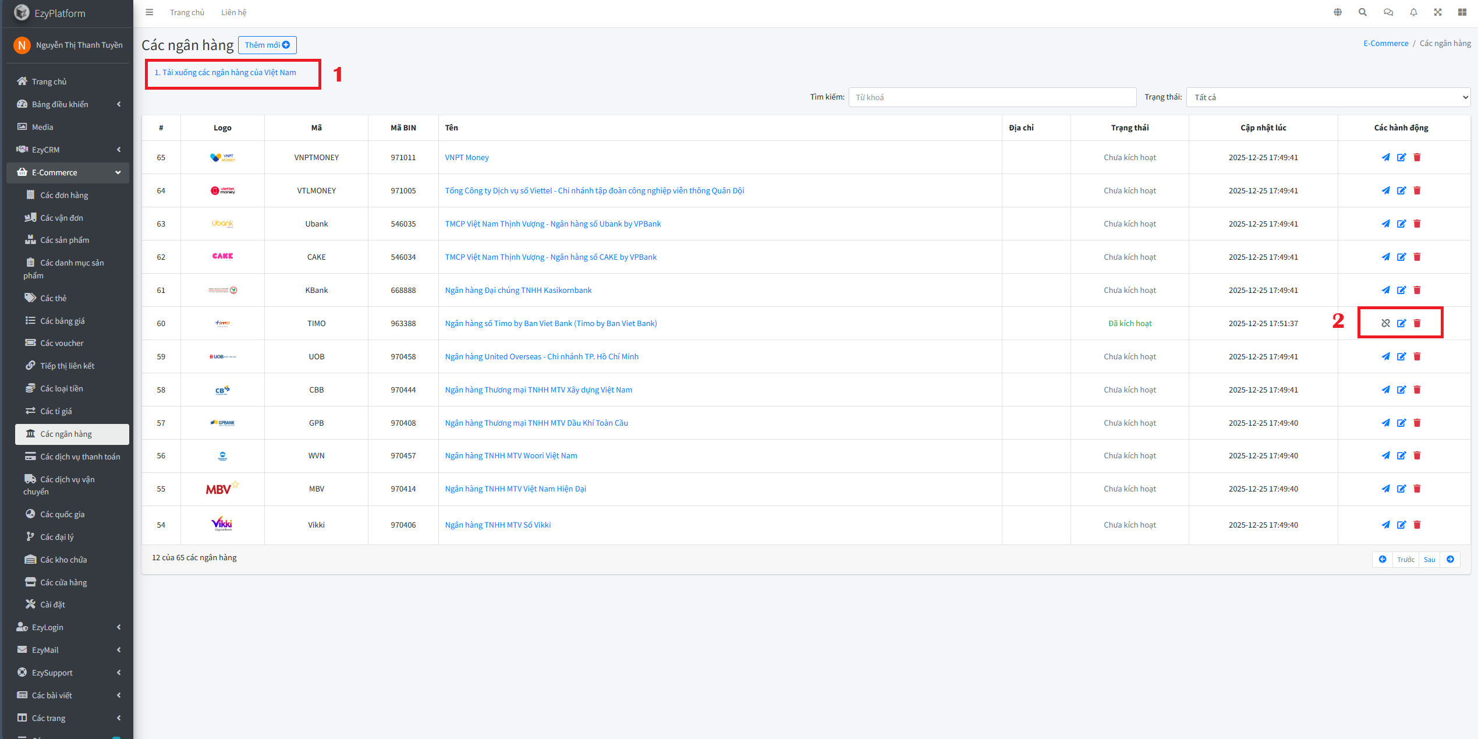Open Các sản phẩm in sidebar
The image size is (1478, 739).
(x=65, y=240)
